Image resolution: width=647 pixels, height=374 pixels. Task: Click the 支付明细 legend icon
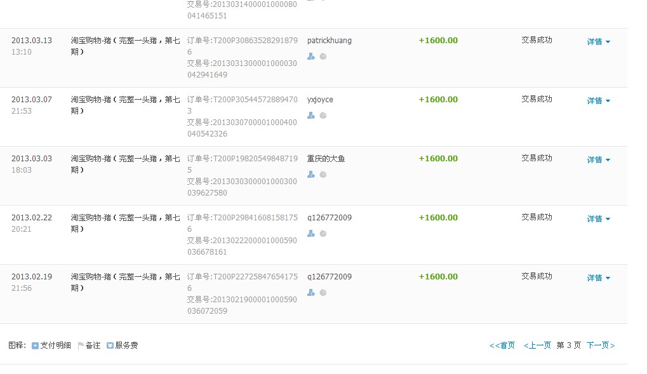35,345
